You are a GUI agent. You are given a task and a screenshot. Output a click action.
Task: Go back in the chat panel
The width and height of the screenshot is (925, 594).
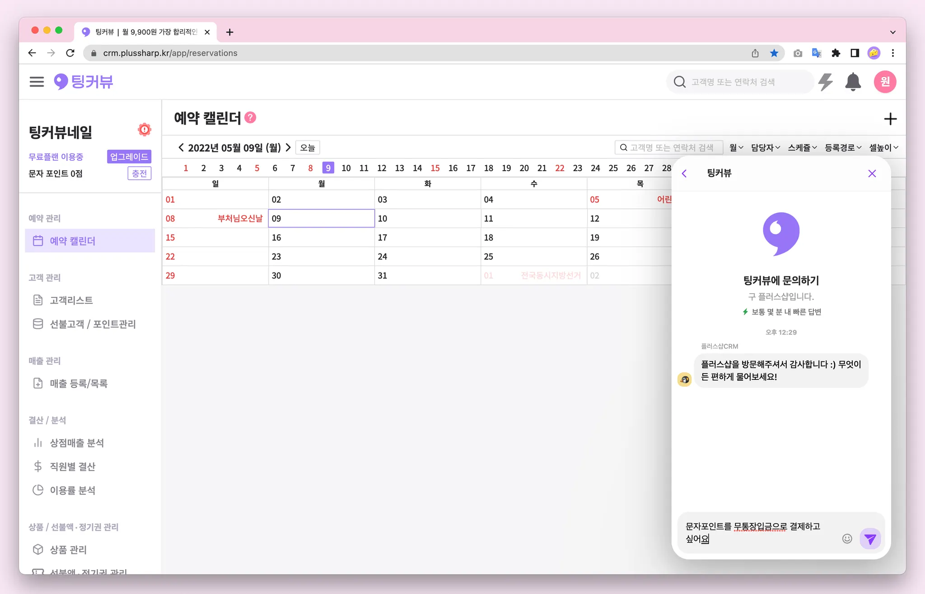(x=684, y=173)
